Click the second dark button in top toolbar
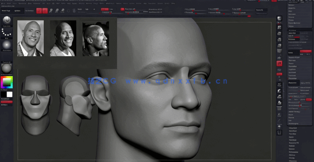This screenshot has width=314, height=162. [x=18, y=11]
